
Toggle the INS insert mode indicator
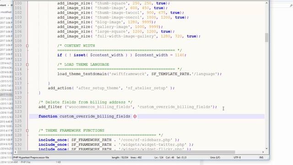(x=261, y=158)
